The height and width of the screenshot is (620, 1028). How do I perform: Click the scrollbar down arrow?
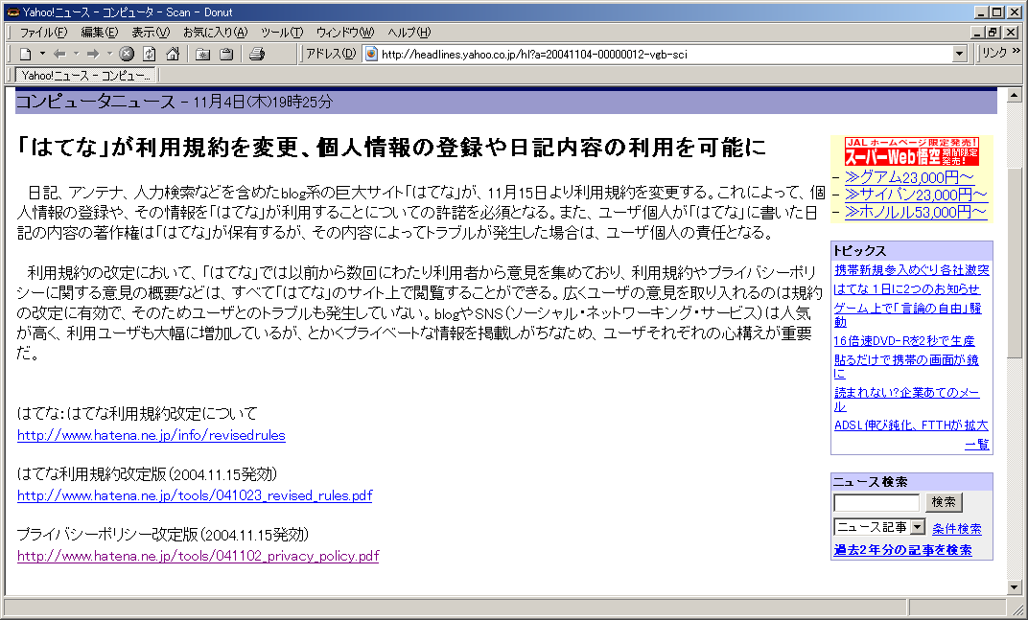pos(1015,587)
